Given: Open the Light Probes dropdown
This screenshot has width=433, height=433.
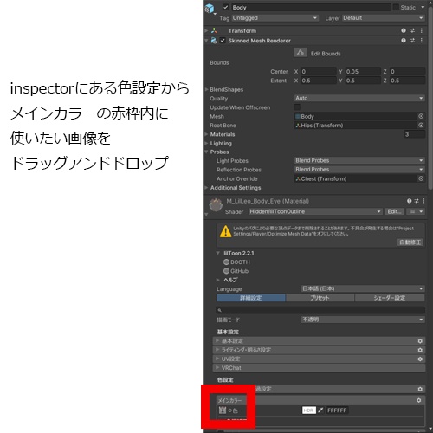Looking at the screenshot, I should tap(359, 160).
